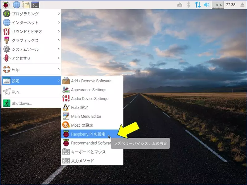
Task: Click the eject tray icon
Action: (243, 5)
